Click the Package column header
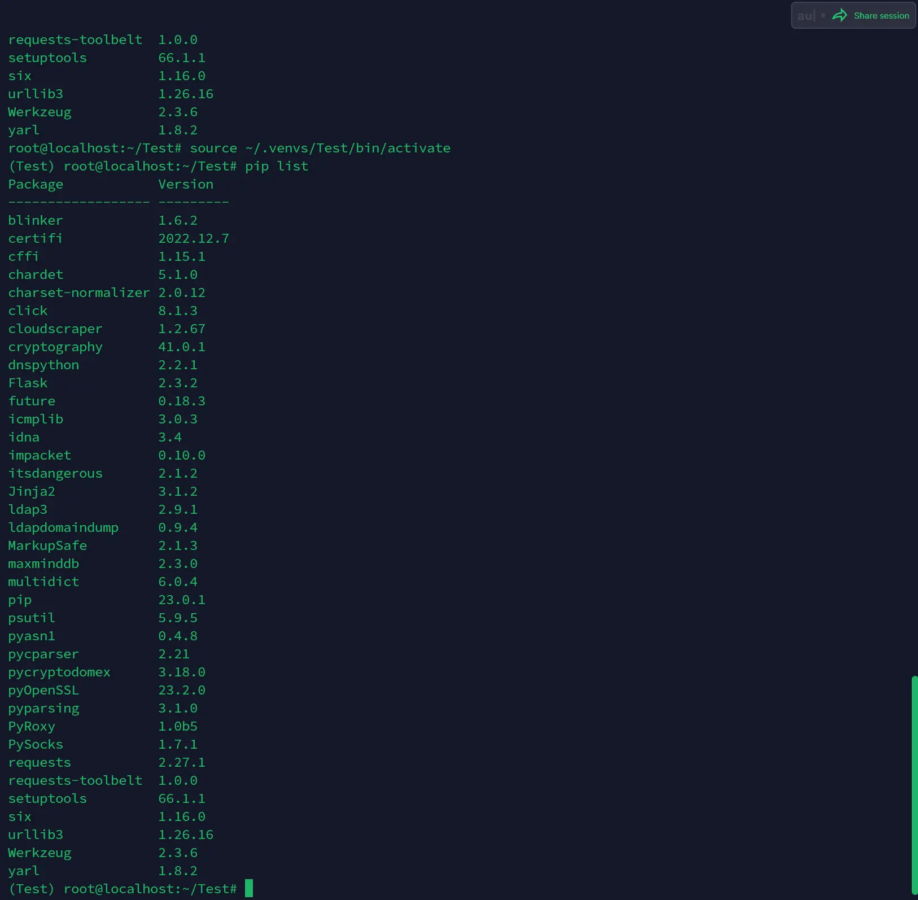This screenshot has height=900, width=918. click(x=35, y=184)
